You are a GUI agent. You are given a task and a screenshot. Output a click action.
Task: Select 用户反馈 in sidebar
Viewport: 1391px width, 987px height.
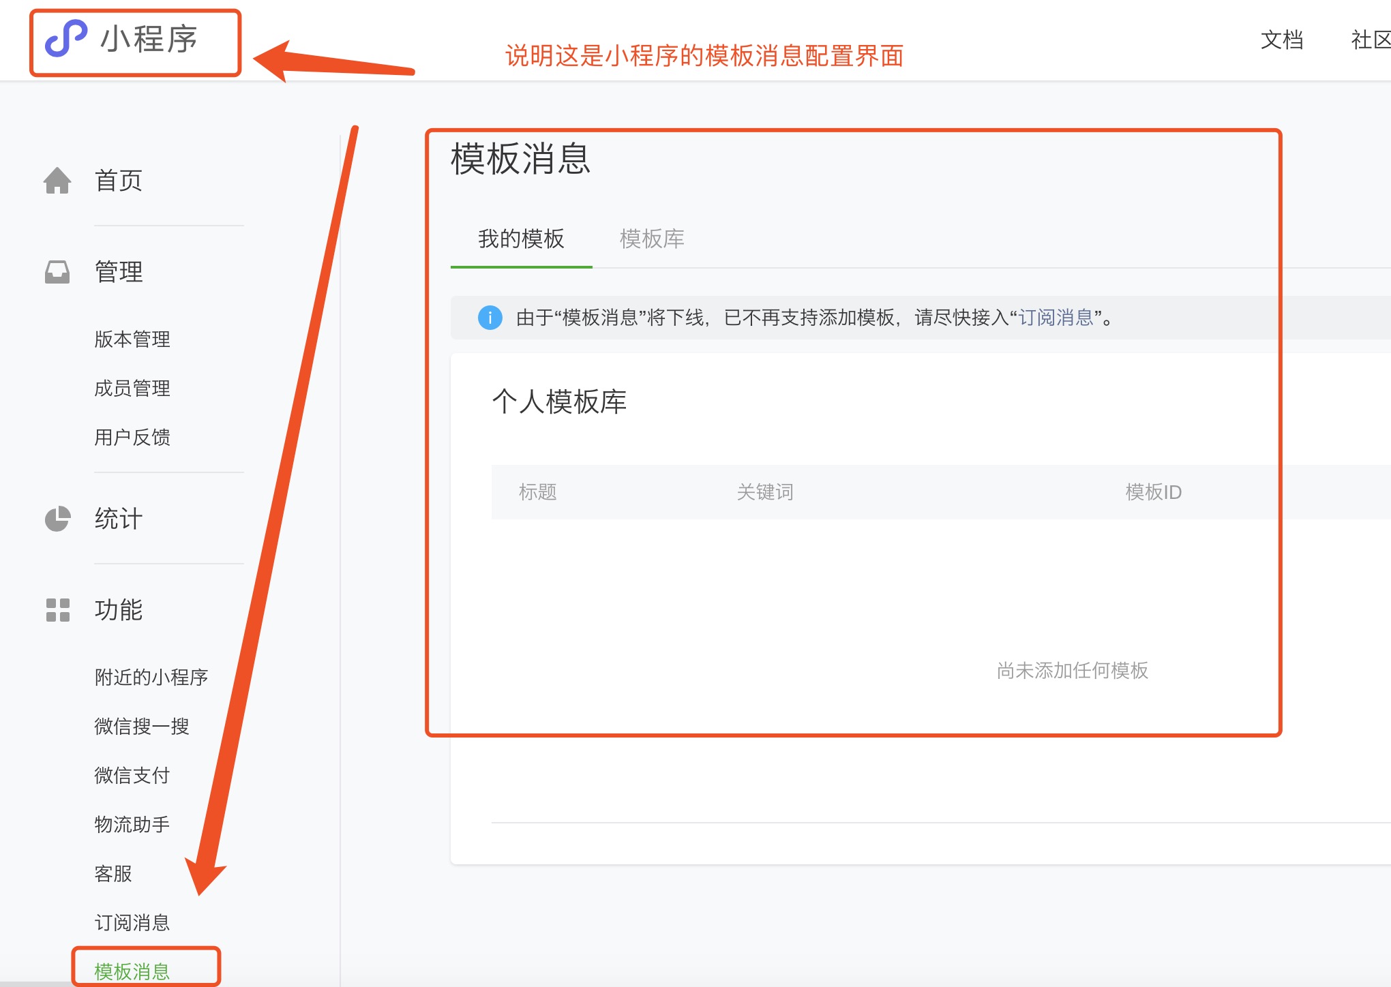tap(132, 437)
